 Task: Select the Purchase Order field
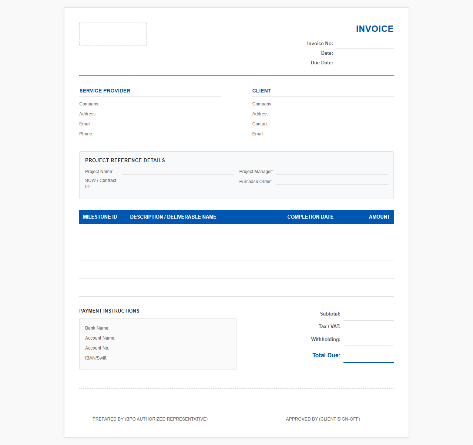pos(332,181)
